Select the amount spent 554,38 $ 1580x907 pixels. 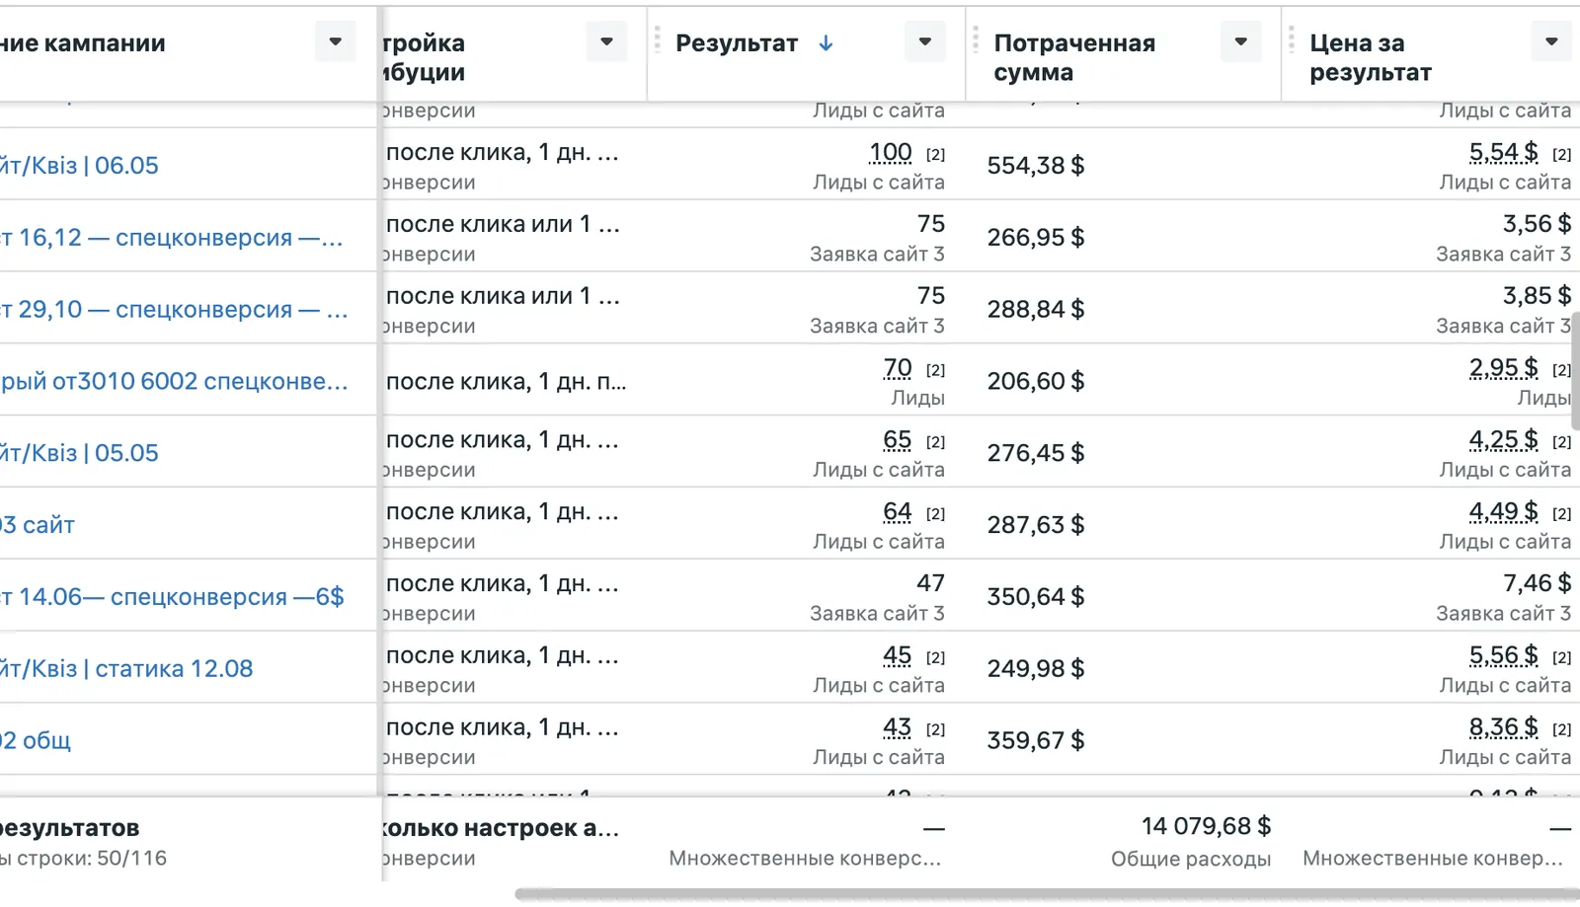point(1036,165)
